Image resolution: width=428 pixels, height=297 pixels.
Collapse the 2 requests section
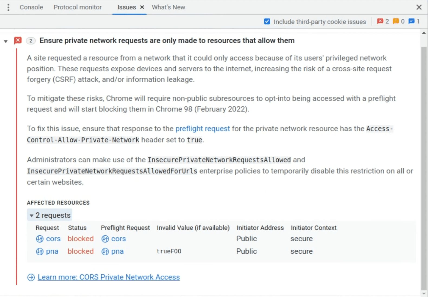click(x=32, y=215)
